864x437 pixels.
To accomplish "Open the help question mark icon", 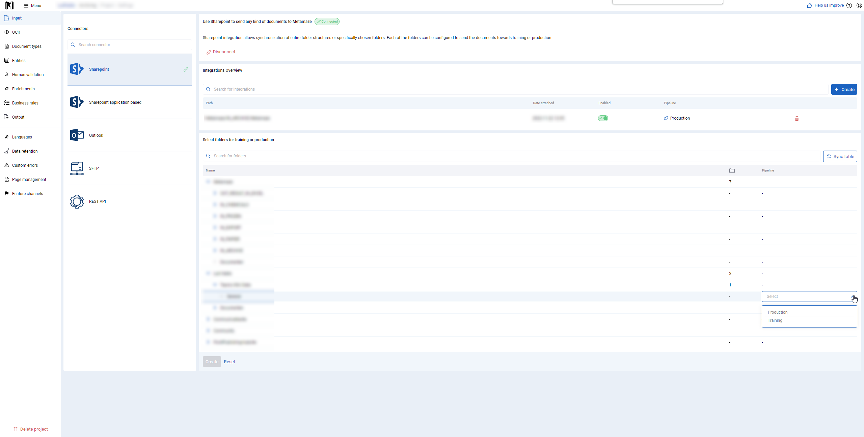I will click(x=849, y=5).
